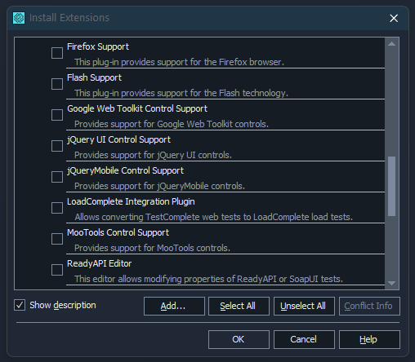This screenshot has height=362, width=415.
Task: Confirm with the OK button
Action: tap(239, 339)
